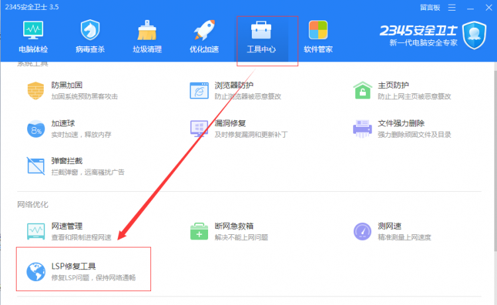The height and width of the screenshot is (305, 497).
Task: Click 精准测量上网速度 description
Action: pos(404,238)
